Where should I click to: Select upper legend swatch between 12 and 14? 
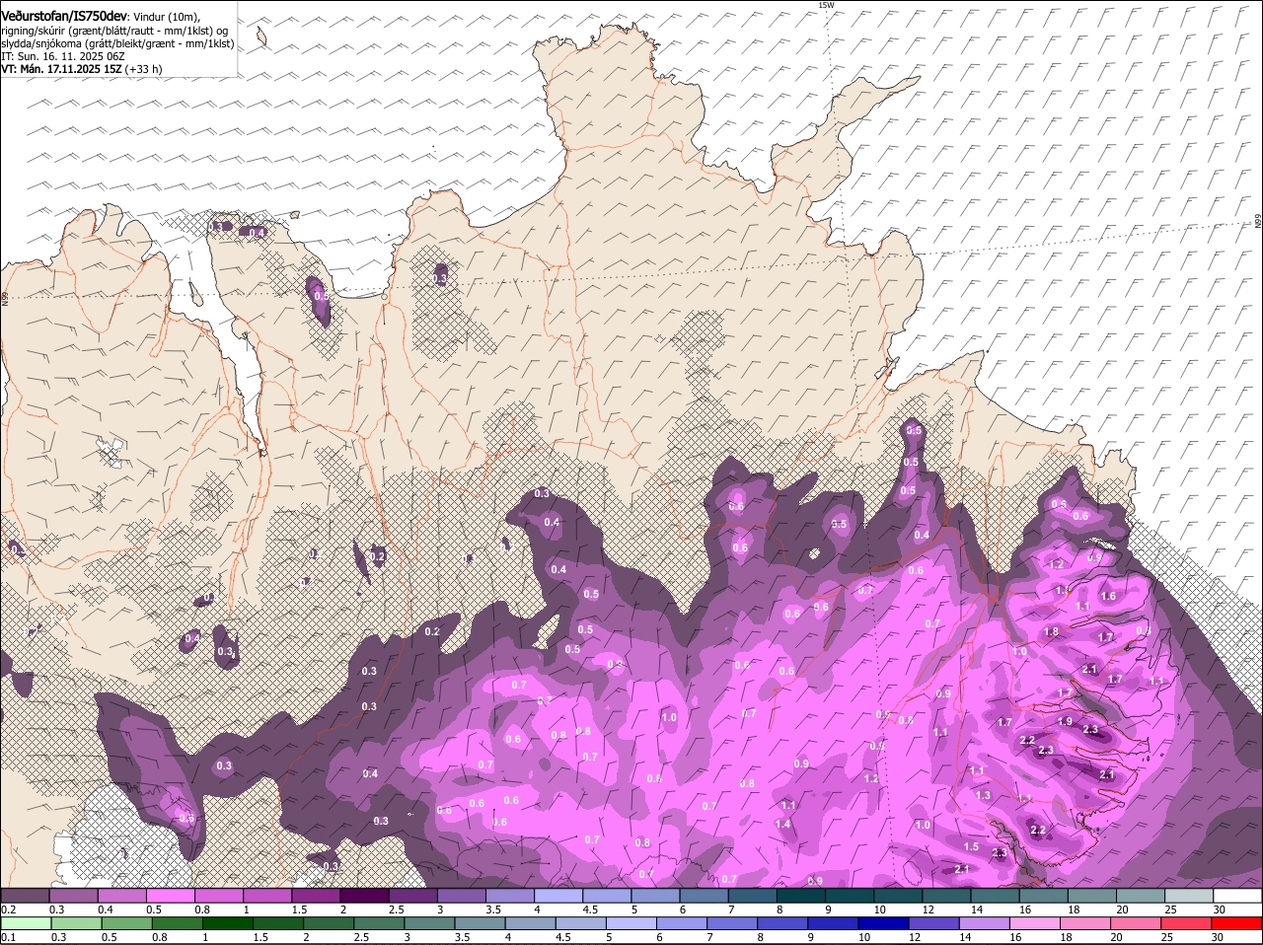click(x=946, y=895)
